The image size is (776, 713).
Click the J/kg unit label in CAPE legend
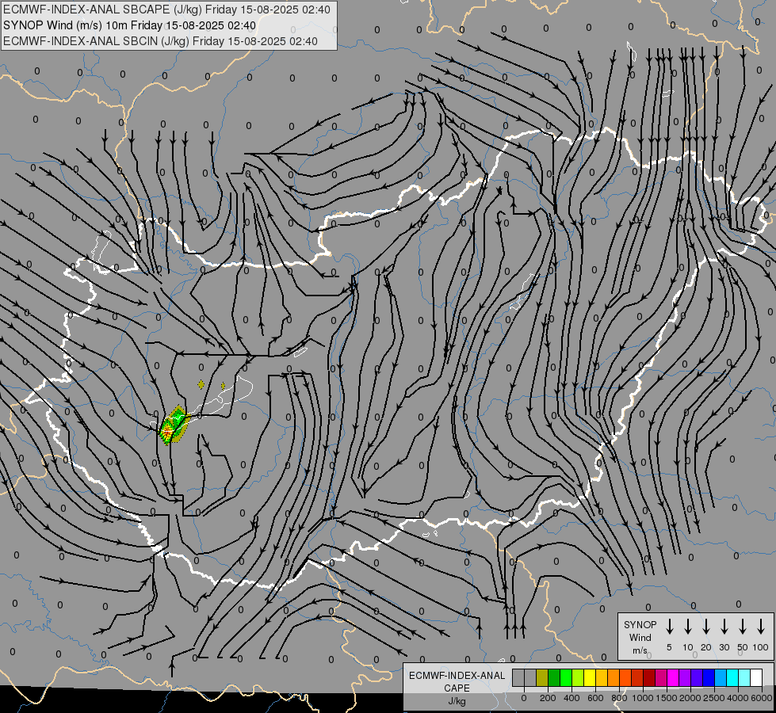(457, 701)
